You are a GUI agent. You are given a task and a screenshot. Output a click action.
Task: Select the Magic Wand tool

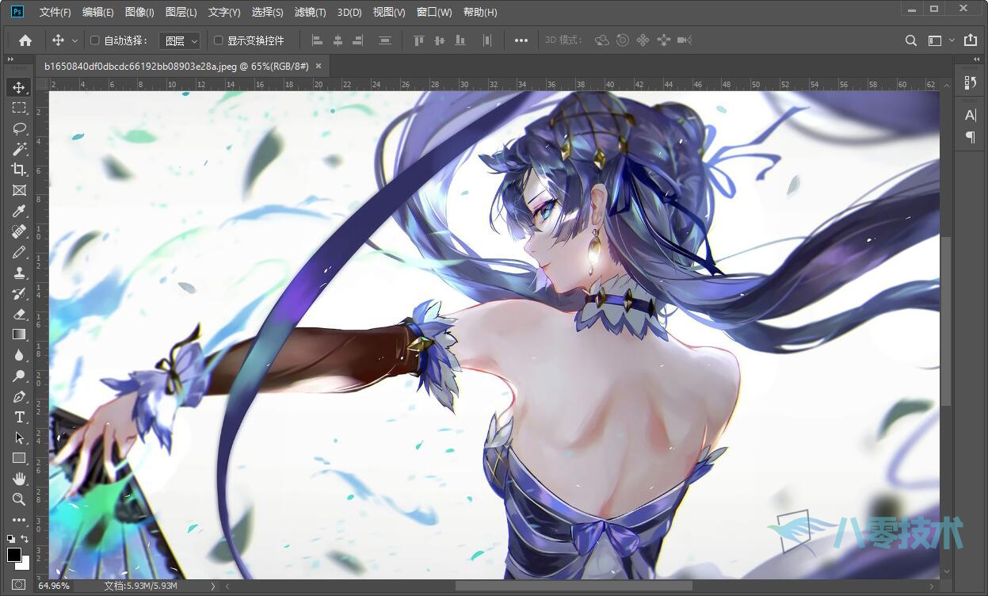[19, 149]
